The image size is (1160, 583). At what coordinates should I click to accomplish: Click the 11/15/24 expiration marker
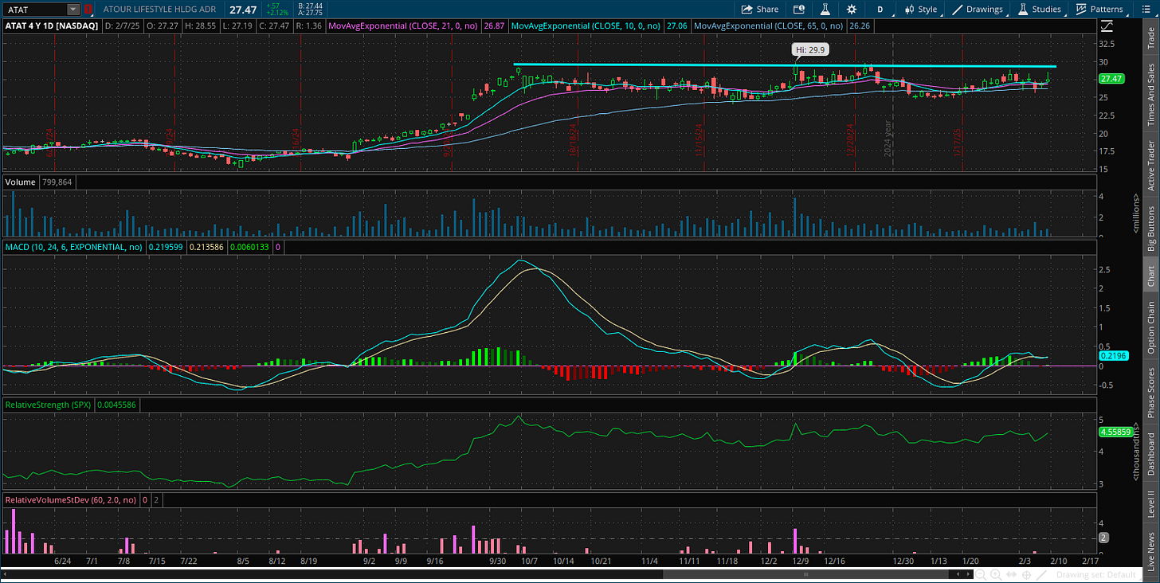700,140
